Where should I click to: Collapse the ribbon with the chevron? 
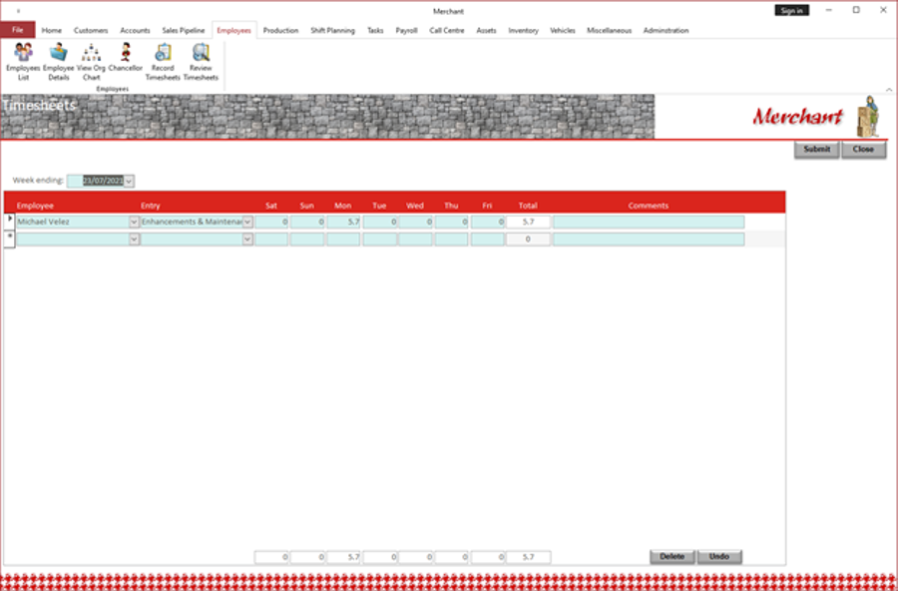pyautogui.click(x=889, y=90)
